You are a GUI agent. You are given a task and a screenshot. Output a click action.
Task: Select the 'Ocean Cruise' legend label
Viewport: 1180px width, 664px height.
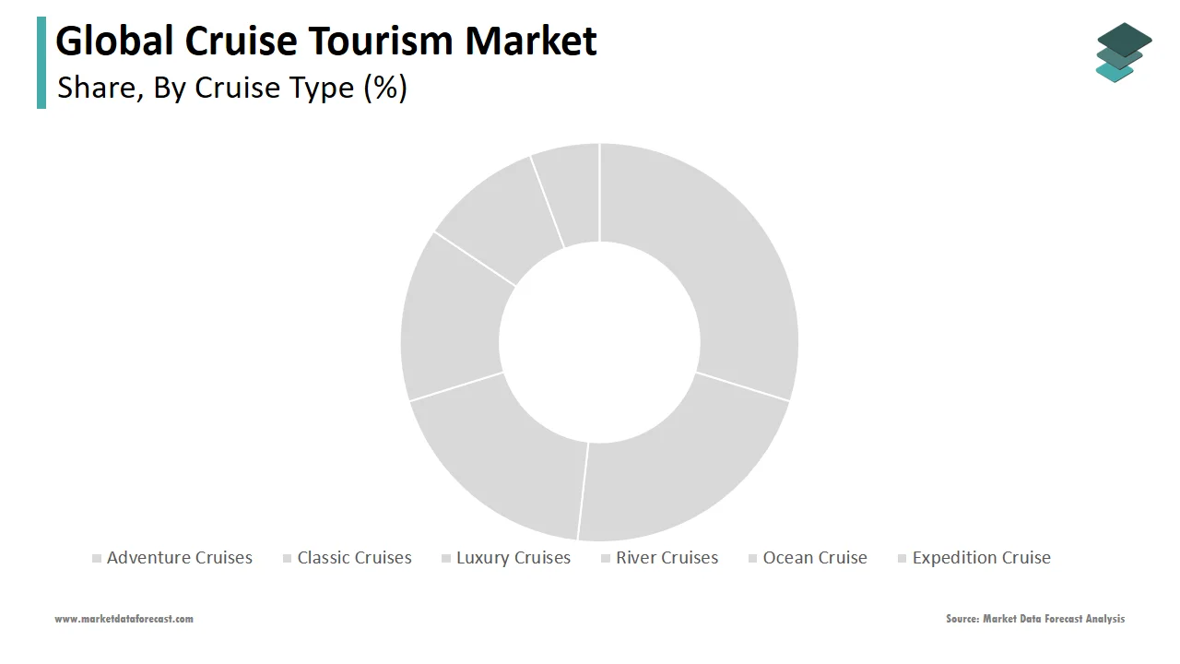pos(815,558)
